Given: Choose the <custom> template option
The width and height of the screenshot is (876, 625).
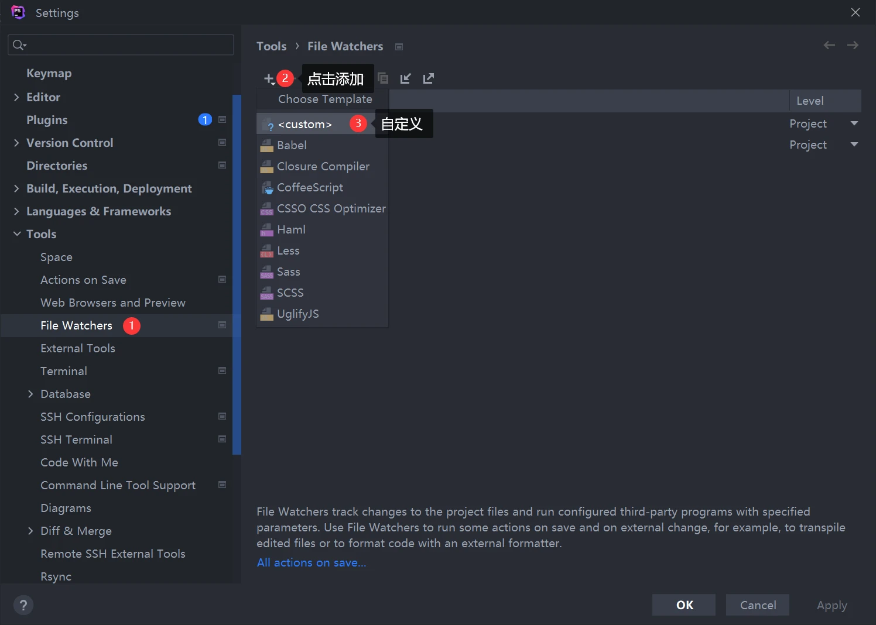Looking at the screenshot, I should (304, 124).
